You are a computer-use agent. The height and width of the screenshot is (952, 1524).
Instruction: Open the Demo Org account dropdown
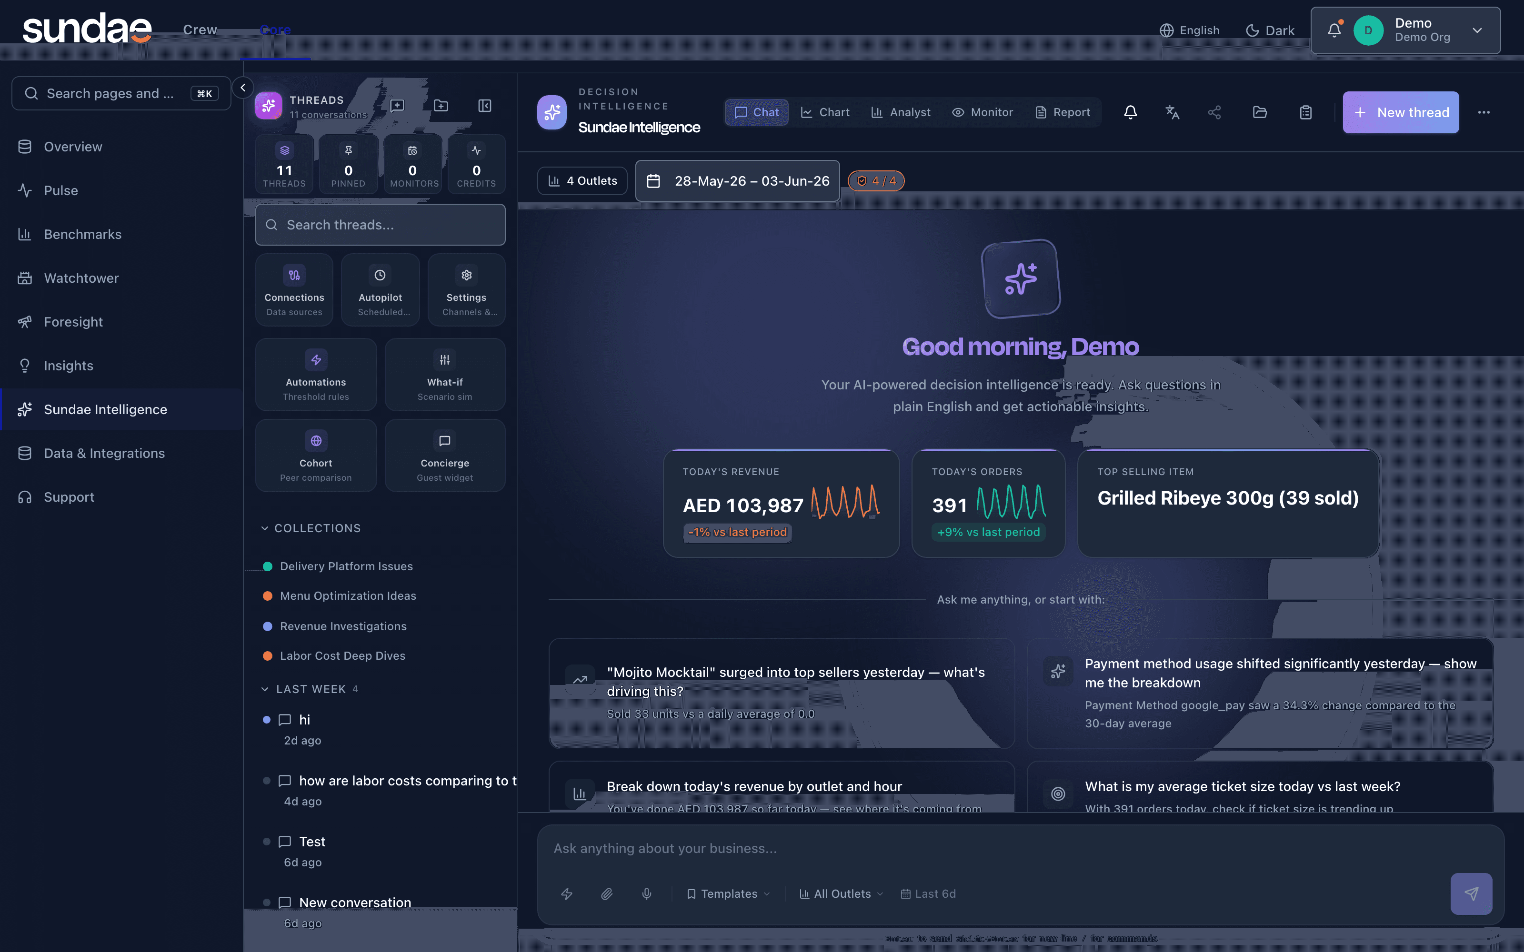tap(1405, 30)
